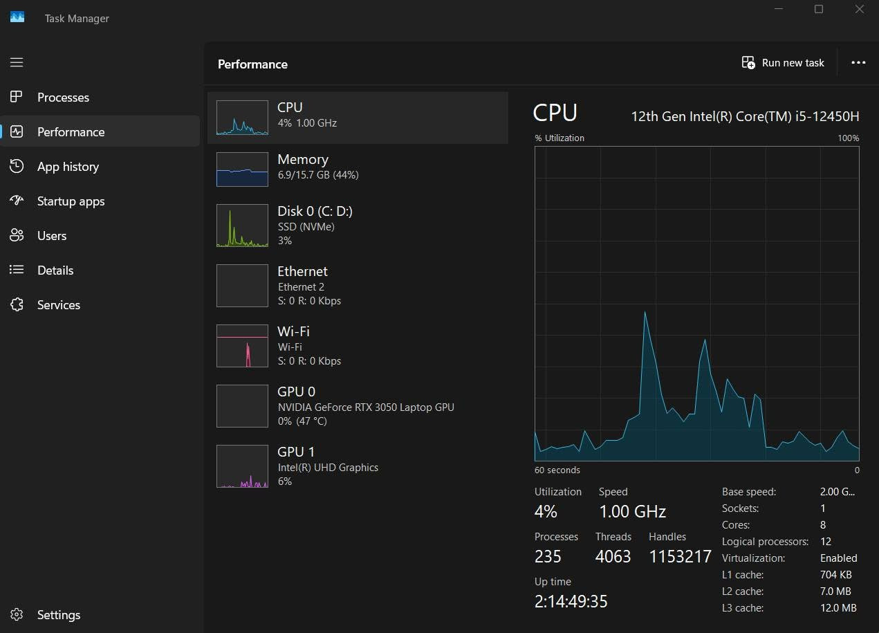Select the GPU 1 mini graph thumbnail
Viewport: 879px width, 633px height.
tap(242, 466)
